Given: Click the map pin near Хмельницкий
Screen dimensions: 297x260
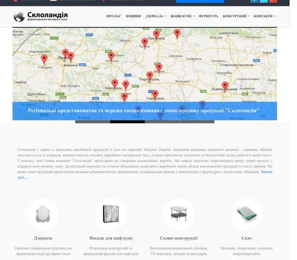Looking at the screenshot, I should coord(225,86).
